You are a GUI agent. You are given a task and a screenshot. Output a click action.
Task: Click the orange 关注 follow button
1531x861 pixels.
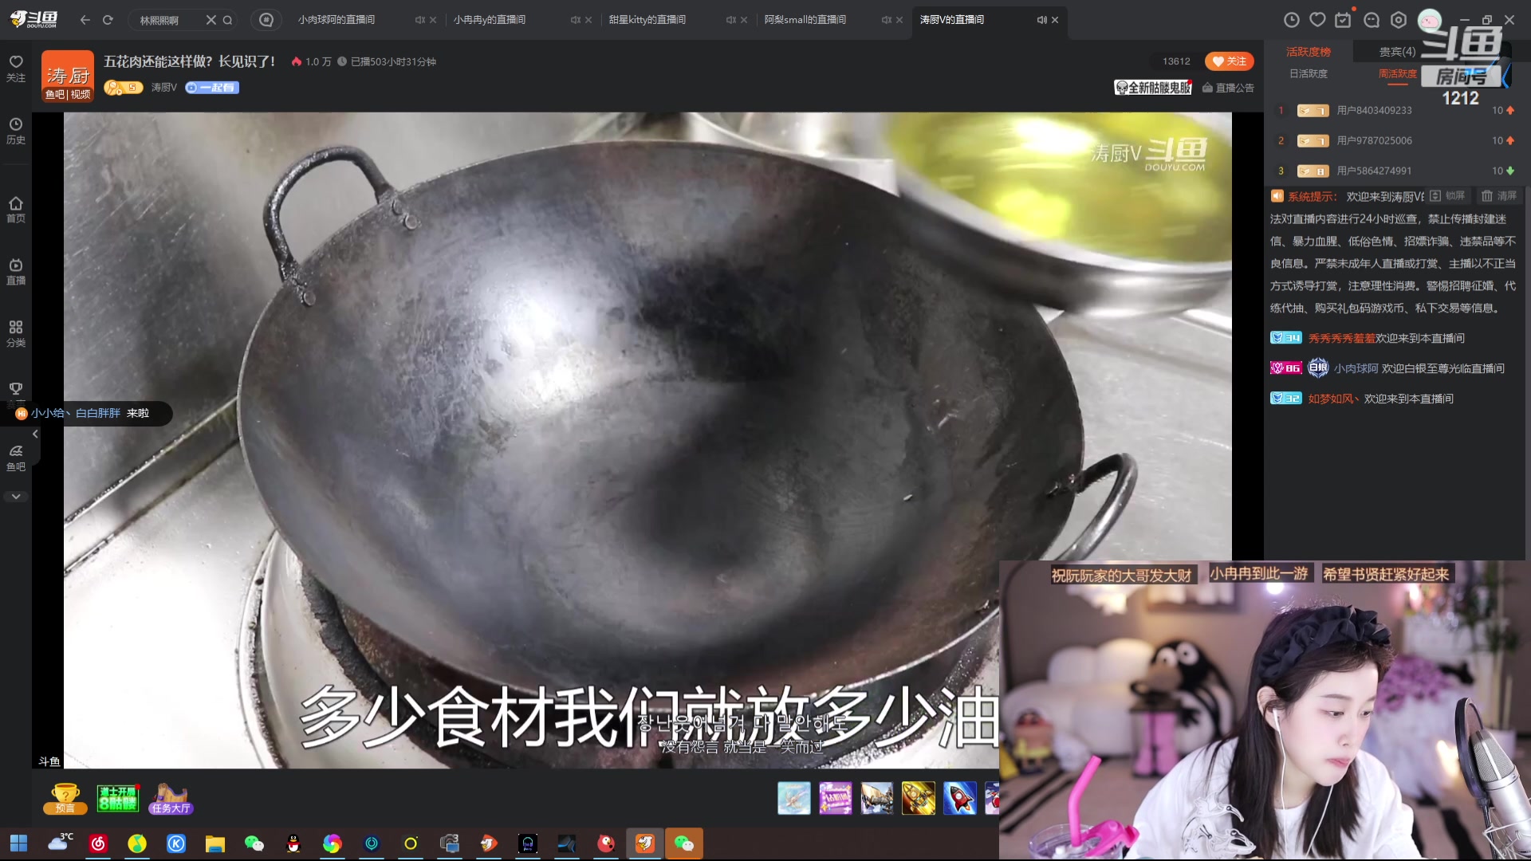click(1229, 61)
